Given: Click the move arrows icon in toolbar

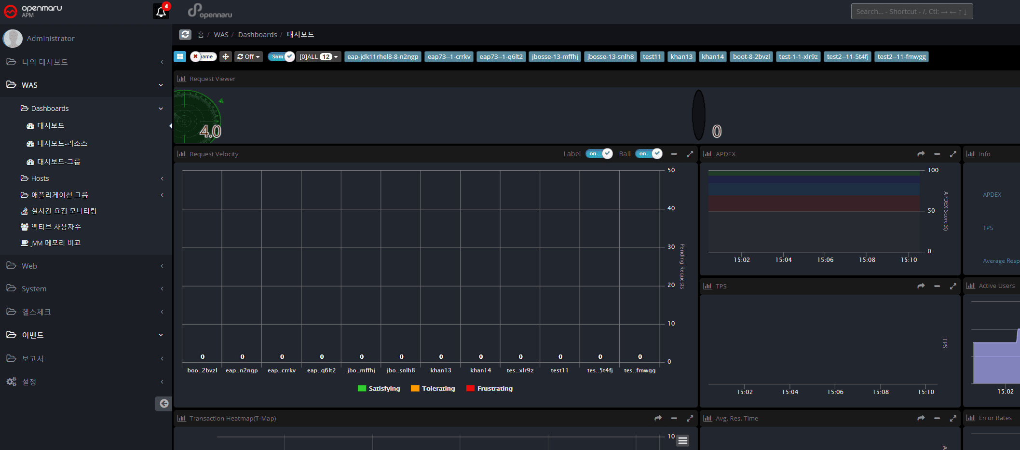Looking at the screenshot, I should [225, 57].
